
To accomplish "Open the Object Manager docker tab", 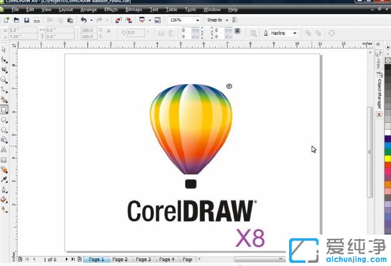I will (379, 91).
